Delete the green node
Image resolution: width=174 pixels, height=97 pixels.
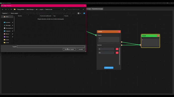pyautogui.click(x=158, y=36)
